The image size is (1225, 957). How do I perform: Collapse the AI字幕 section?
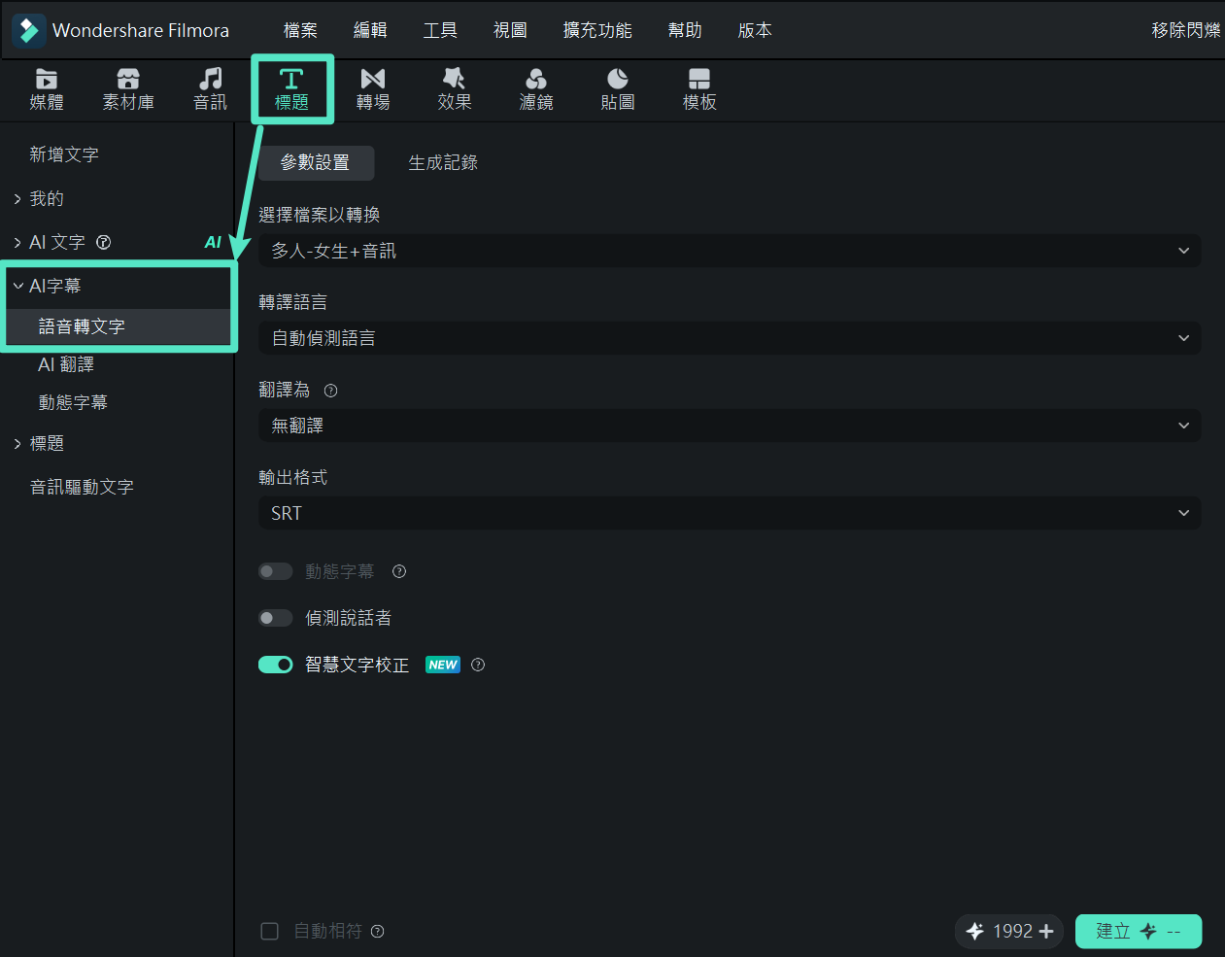[17, 286]
